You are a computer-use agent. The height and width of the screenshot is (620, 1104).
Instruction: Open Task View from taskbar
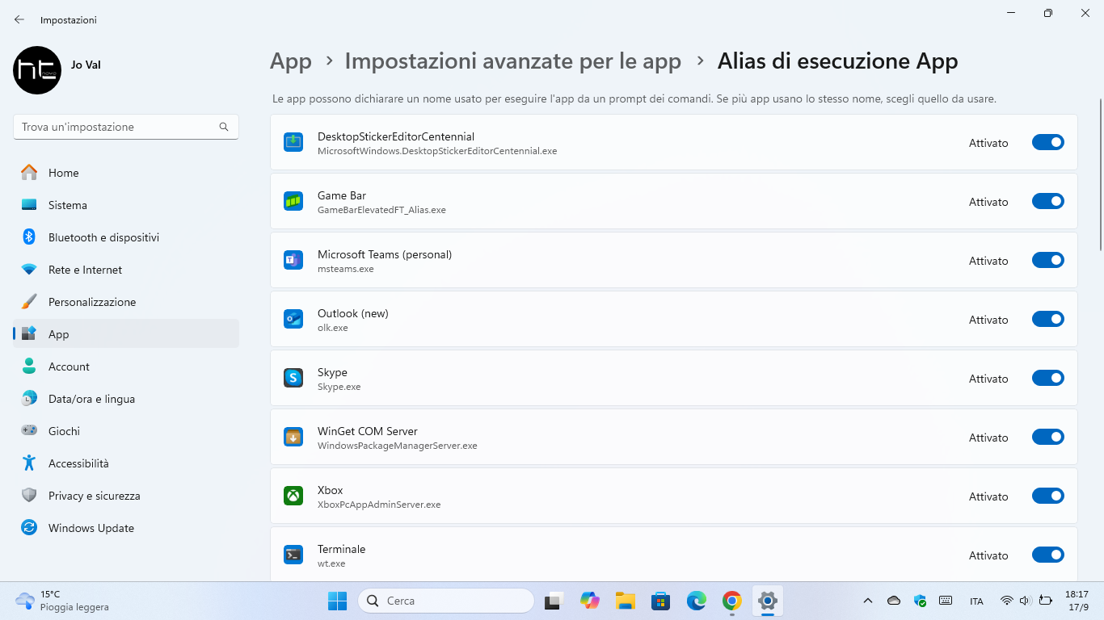tap(554, 601)
